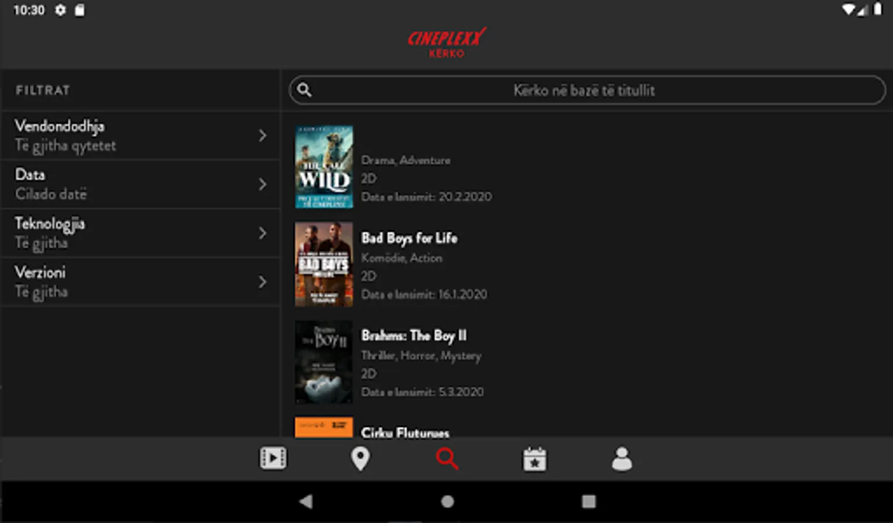Select the 'Cirku Fluturues' title

[x=405, y=432]
